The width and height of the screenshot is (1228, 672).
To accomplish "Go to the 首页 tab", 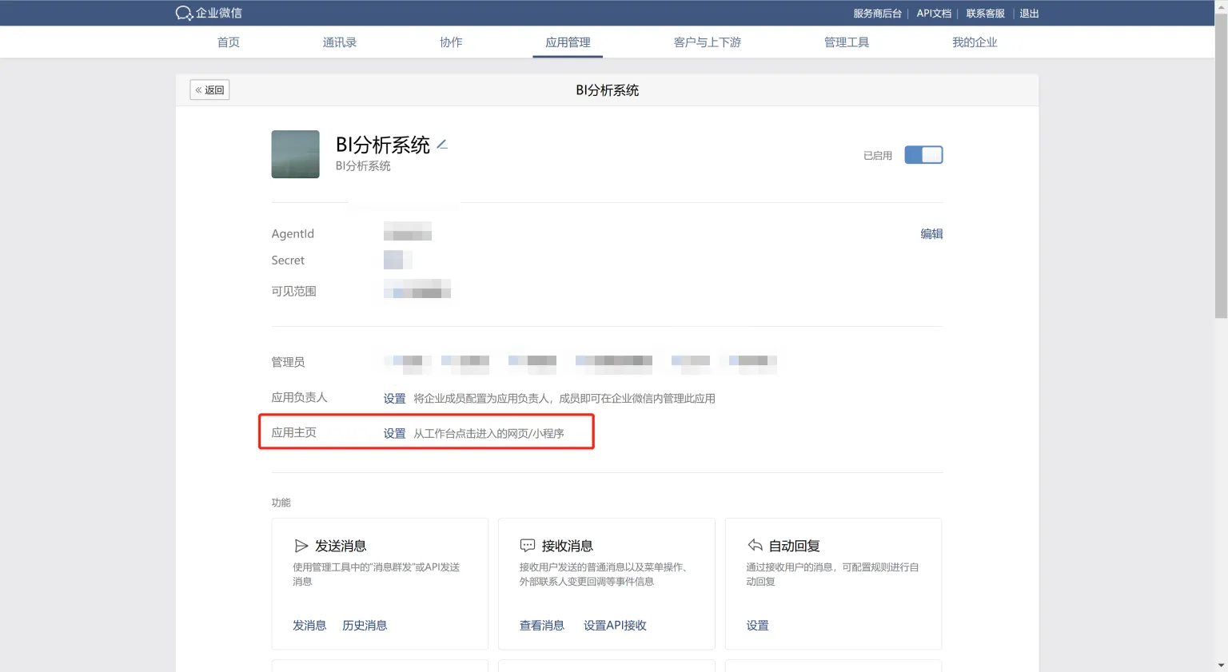I will pyautogui.click(x=229, y=42).
